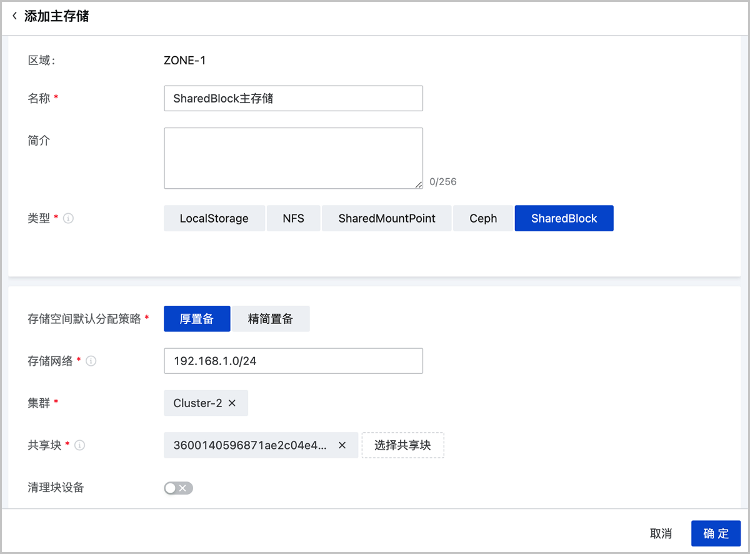Switch to 精简置备 allocation strategy
The height and width of the screenshot is (554, 750).
(271, 318)
